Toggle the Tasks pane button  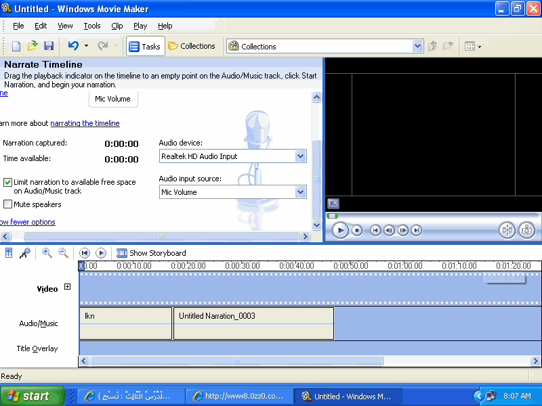[x=144, y=46]
